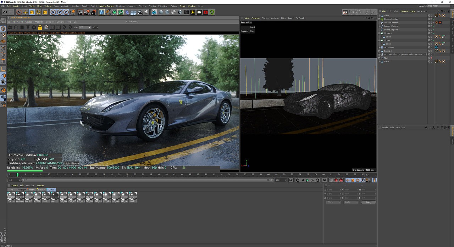Select the Live Selection tool

click(x=19, y=12)
